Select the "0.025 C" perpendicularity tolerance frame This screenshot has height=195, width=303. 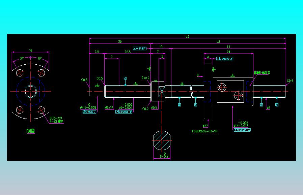(x=139, y=48)
